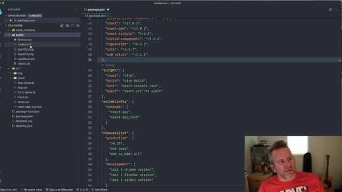342x192 pixels.
Task: Open Card.styles.ts file
Action: (26, 92)
